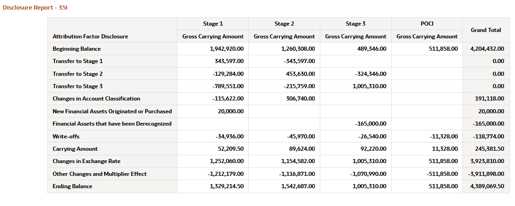
Task: Select the Stage 2 column header
Action: [x=284, y=24]
